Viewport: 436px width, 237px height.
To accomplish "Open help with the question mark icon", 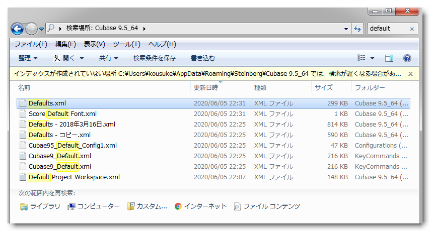I will pyautogui.click(x=407, y=58).
